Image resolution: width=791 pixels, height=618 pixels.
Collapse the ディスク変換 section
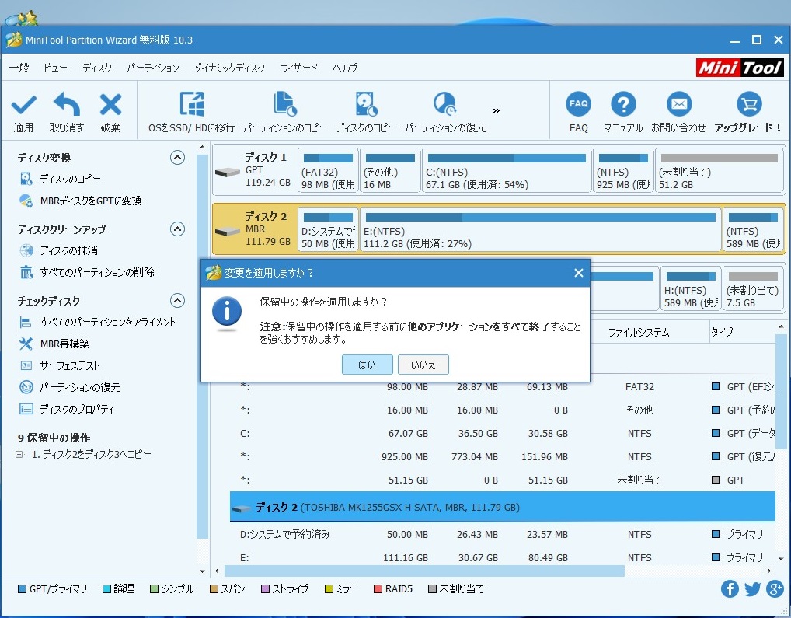tap(177, 158)
